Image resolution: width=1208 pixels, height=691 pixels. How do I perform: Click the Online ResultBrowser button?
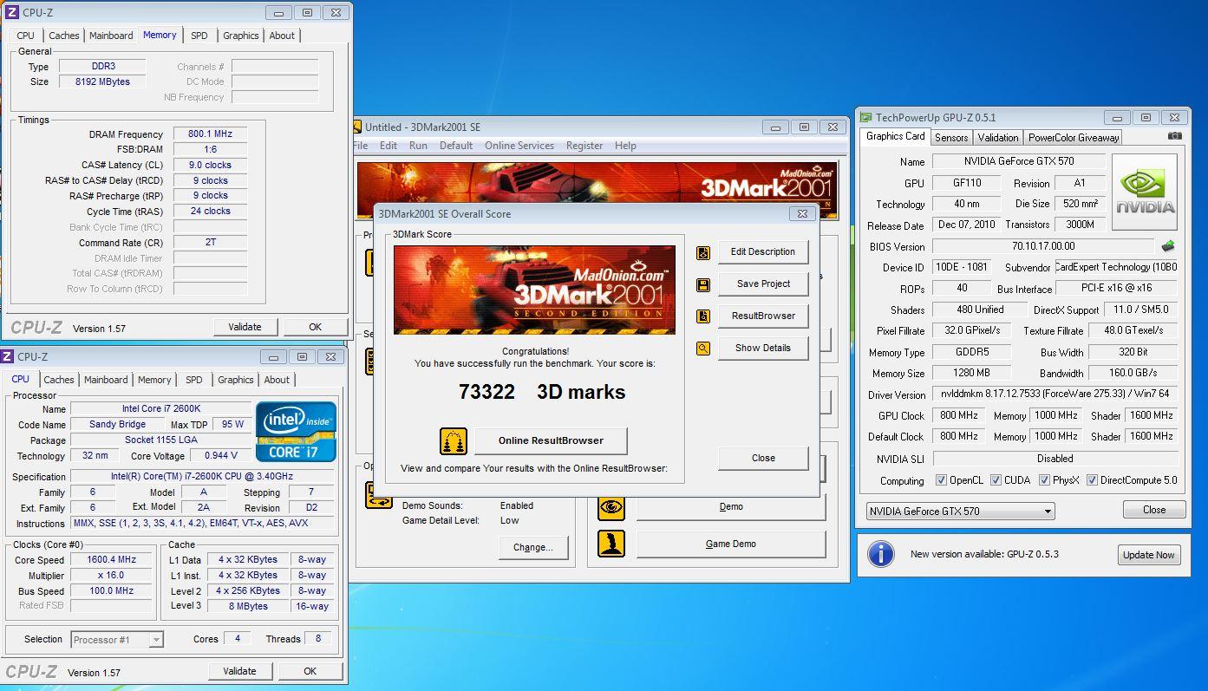551,440
